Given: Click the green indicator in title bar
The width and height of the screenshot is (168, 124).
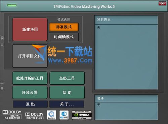Looking at the screenshot, I should click(12, 5).
